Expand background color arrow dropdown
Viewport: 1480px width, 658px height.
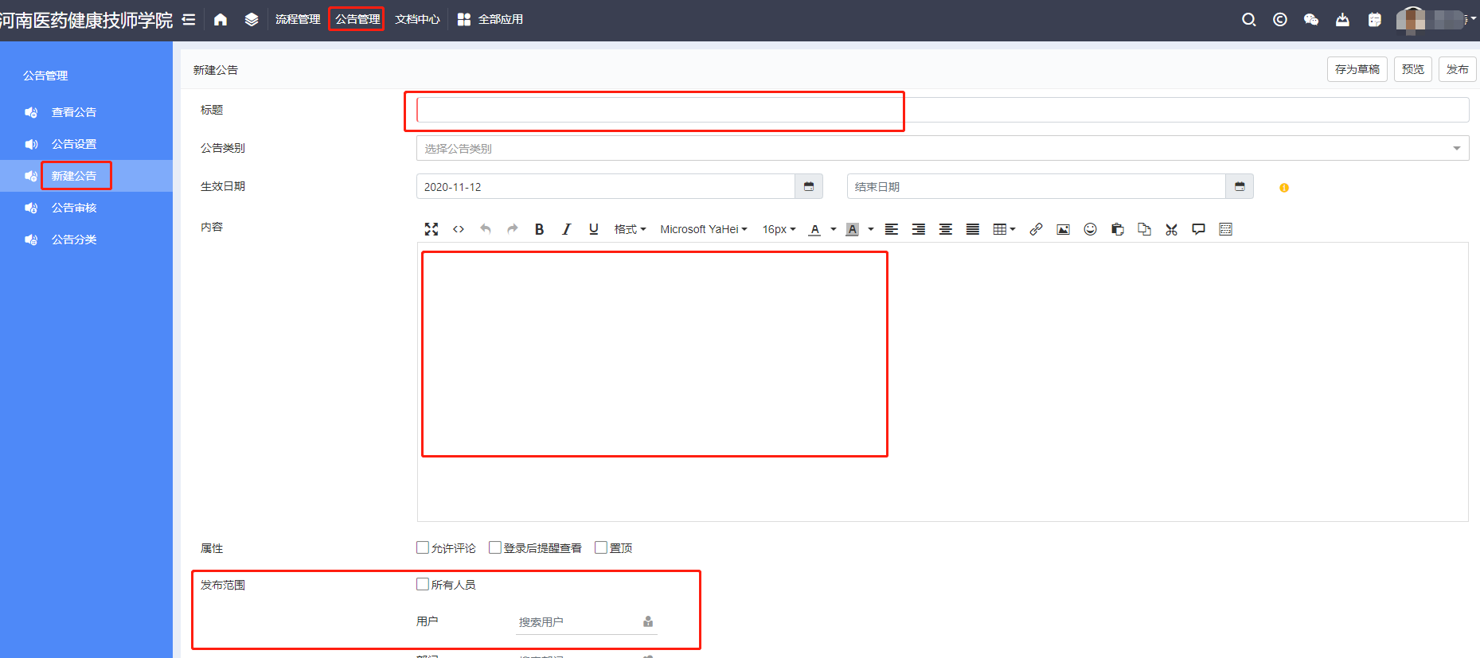(x=871, y=229)
